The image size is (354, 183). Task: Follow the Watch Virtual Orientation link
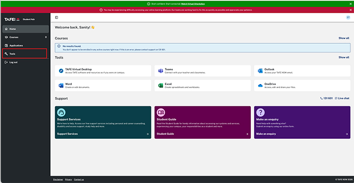(193, 4)
